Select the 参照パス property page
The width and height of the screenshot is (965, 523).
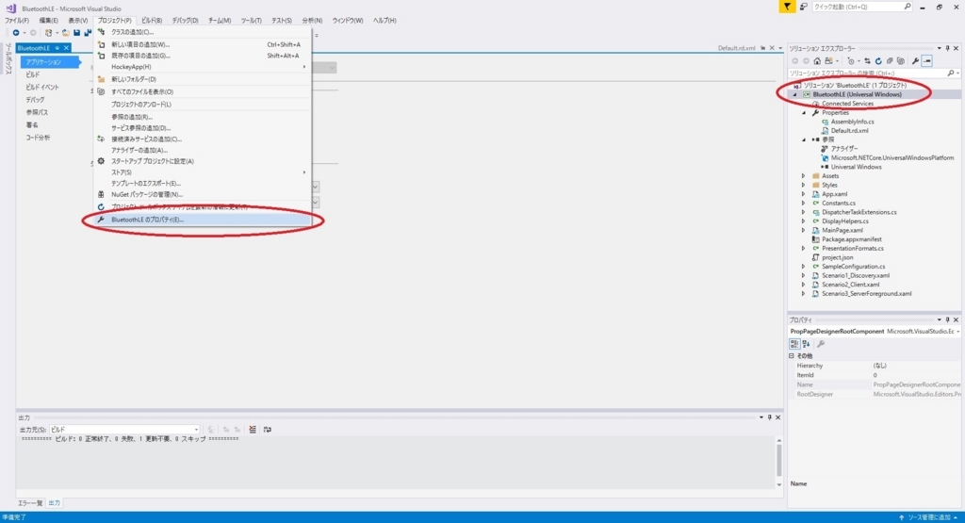[37, 112]
